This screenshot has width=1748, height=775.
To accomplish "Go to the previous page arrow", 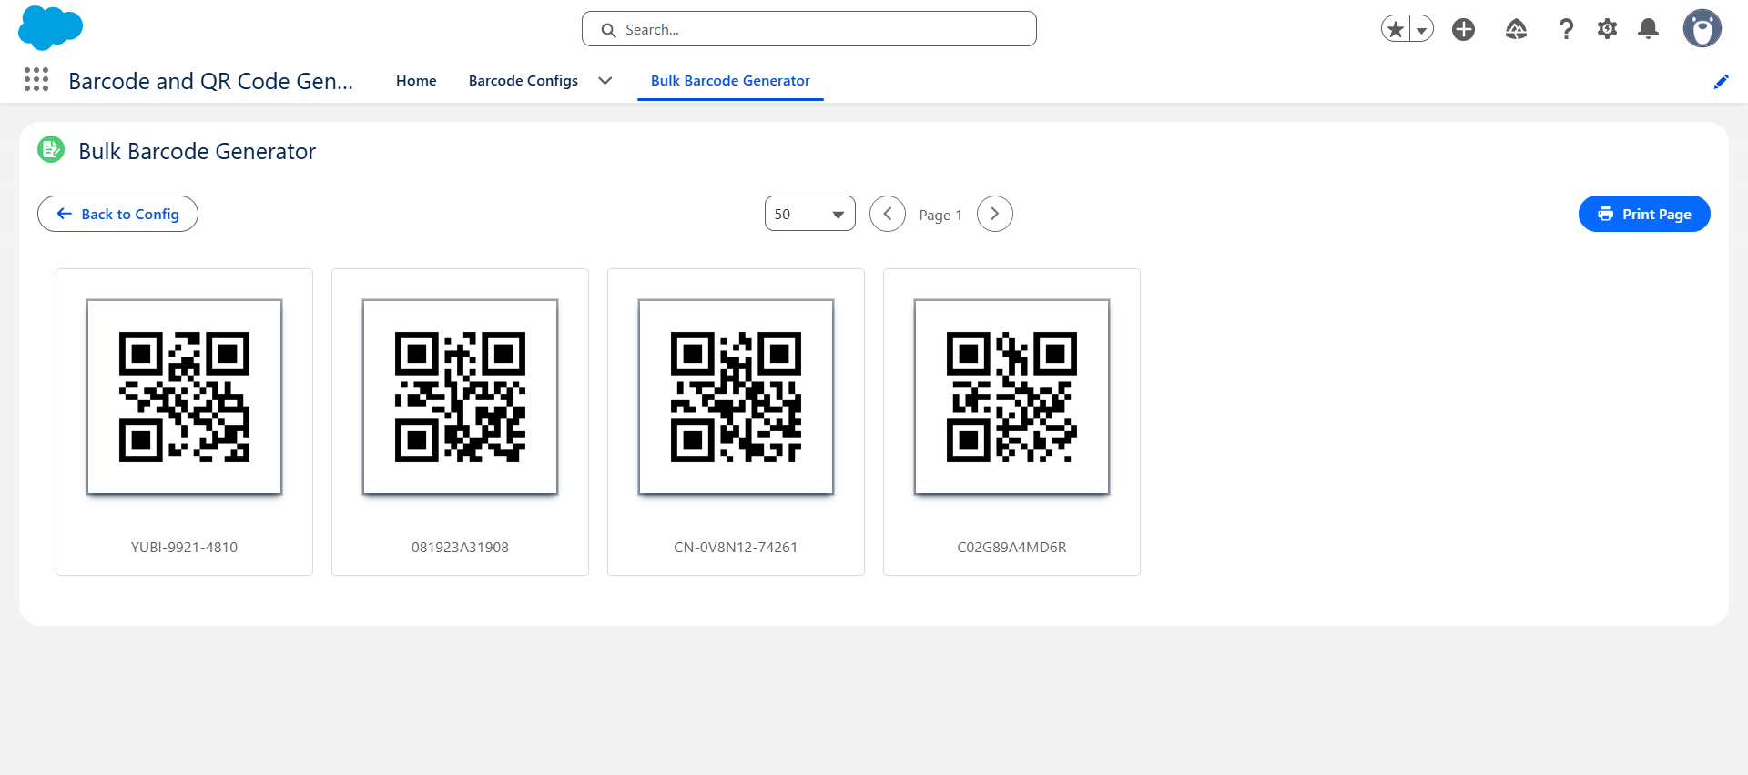I will pos(888,214).
